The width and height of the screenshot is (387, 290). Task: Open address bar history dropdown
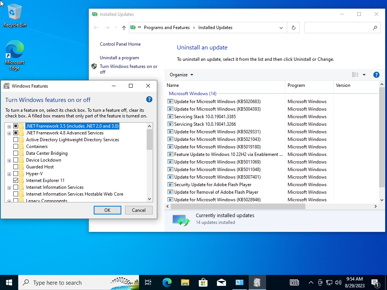click(x=281, y=28)
